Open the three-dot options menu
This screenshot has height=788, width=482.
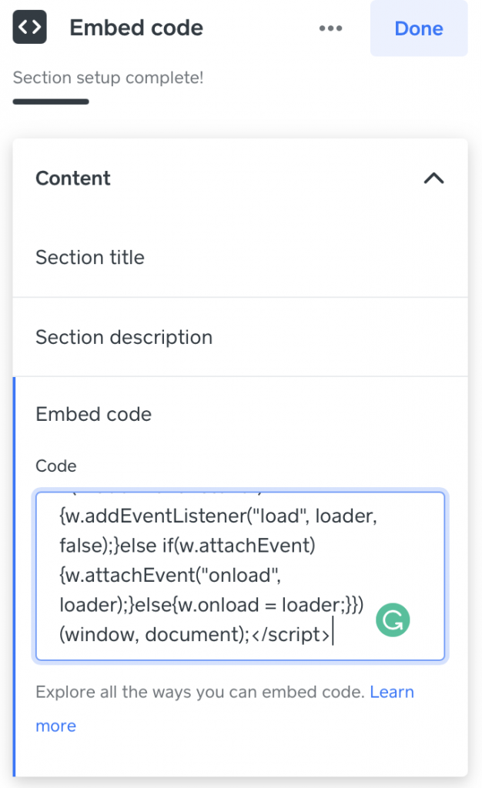(x=330, y=28)
